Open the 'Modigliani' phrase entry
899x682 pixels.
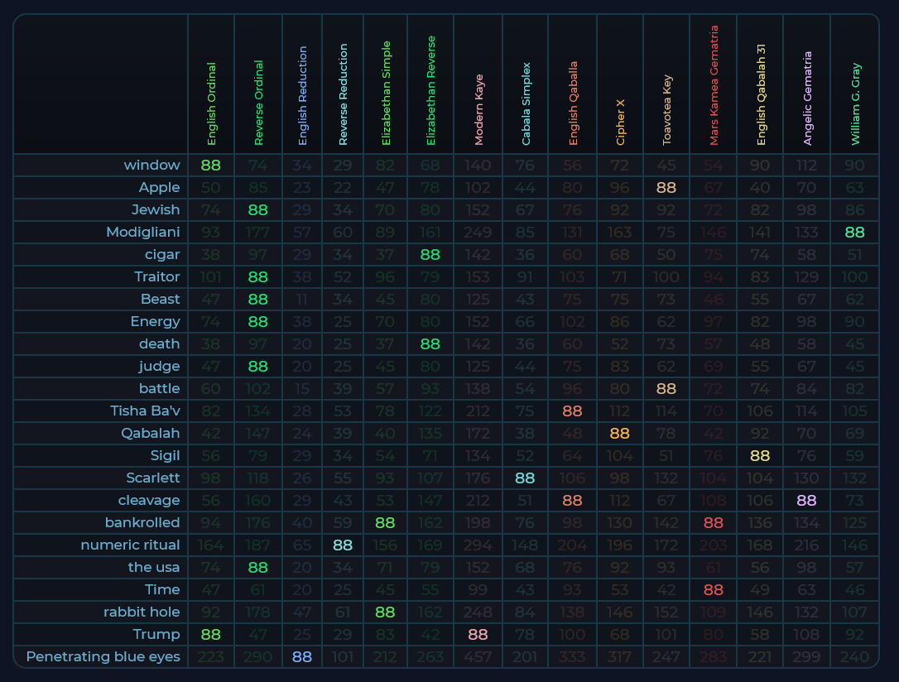142,232
